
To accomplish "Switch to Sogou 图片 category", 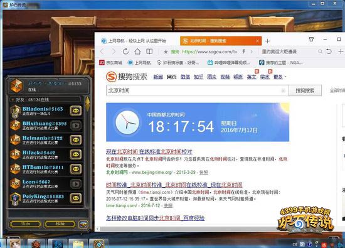I will tap(211, 77).
